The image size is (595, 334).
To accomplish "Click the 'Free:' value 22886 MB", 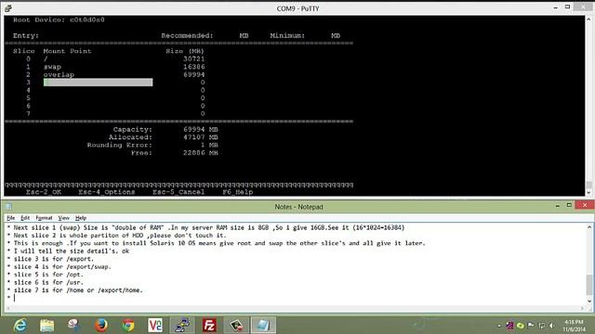I will pyautogui.click(x=201, y=153).
